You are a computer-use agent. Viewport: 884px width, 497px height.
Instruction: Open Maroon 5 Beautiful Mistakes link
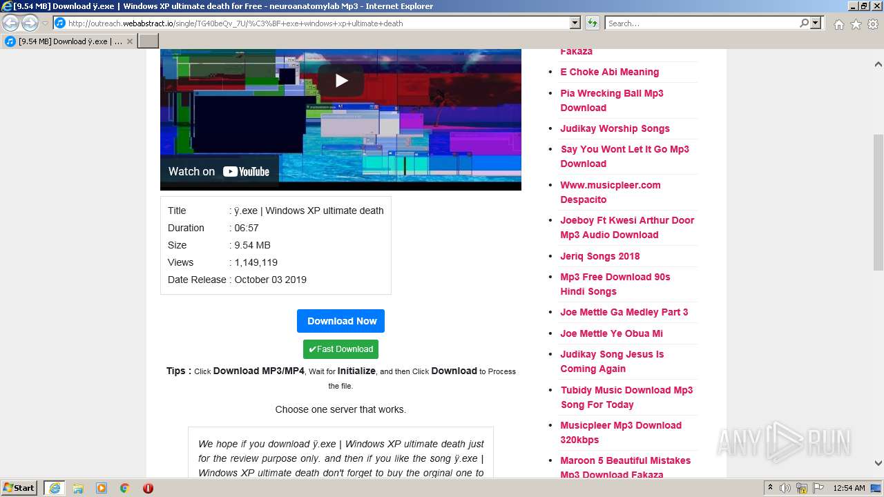(x=625, y=467)
